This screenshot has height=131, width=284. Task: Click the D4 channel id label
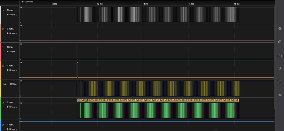[5, 84]
